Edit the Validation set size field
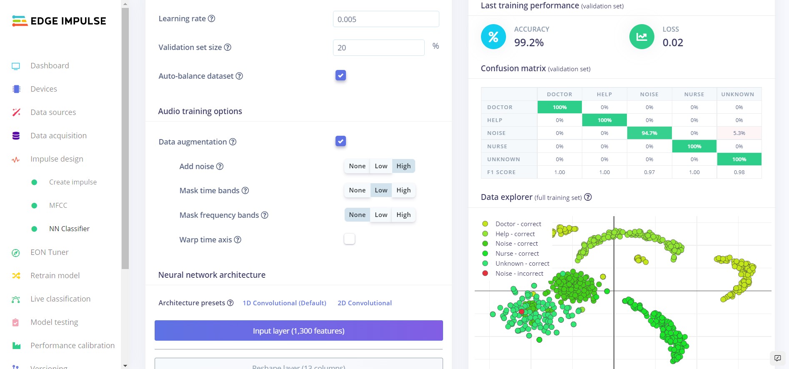789x369 pixels. (378, 47)
